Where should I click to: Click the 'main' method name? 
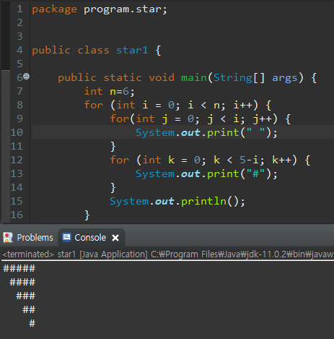194,77
